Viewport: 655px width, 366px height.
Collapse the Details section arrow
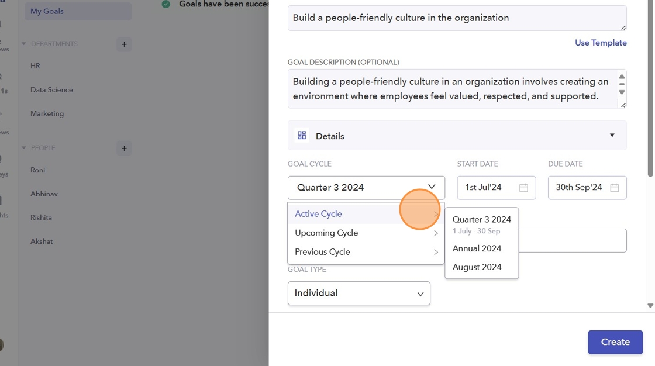[612, 136]
